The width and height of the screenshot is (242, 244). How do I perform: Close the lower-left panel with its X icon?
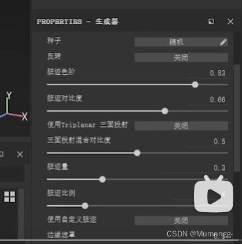(x=20, y=154)
